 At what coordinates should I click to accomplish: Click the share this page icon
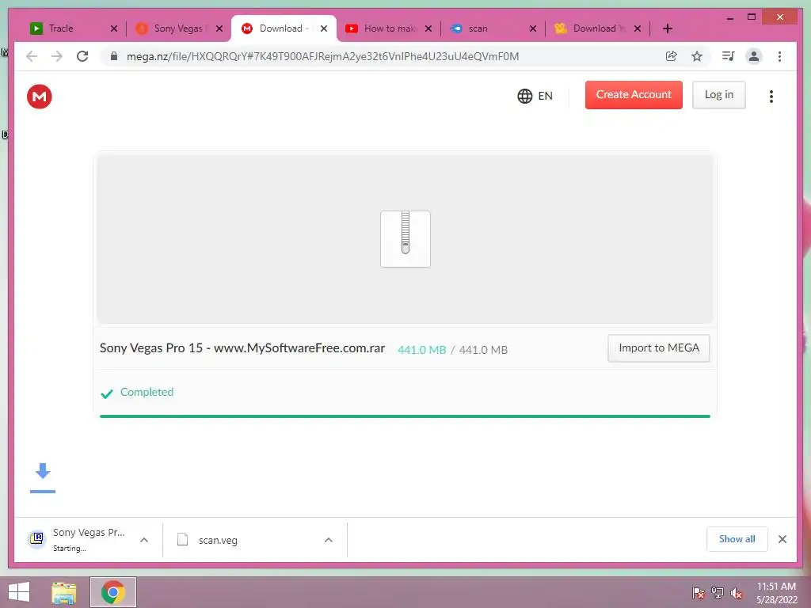(x=672, y=56)
